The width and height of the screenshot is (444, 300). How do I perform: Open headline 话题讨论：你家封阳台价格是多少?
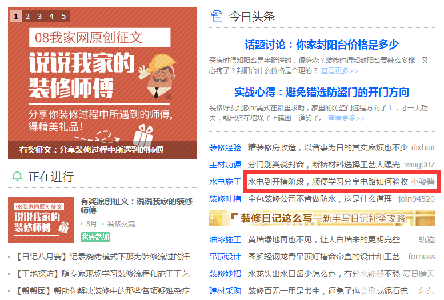322,45
